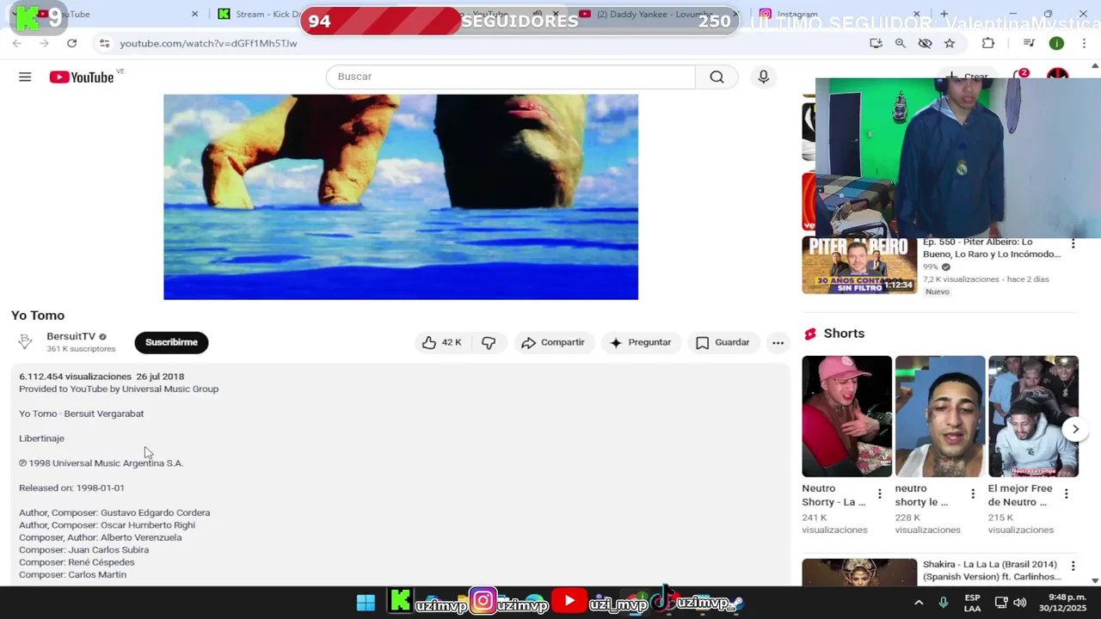The width and height of the screenshot is (1101, 619).
Task: Click the search magnifier button
Action: click(x=717, y=77)
